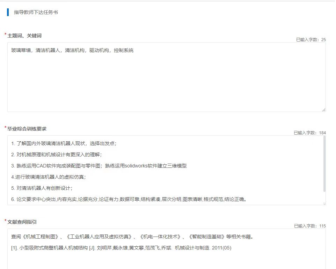Click inside the 文献查阅指引 text area
This screenshot has height=269, width=336.
click(x=167, y=249)
